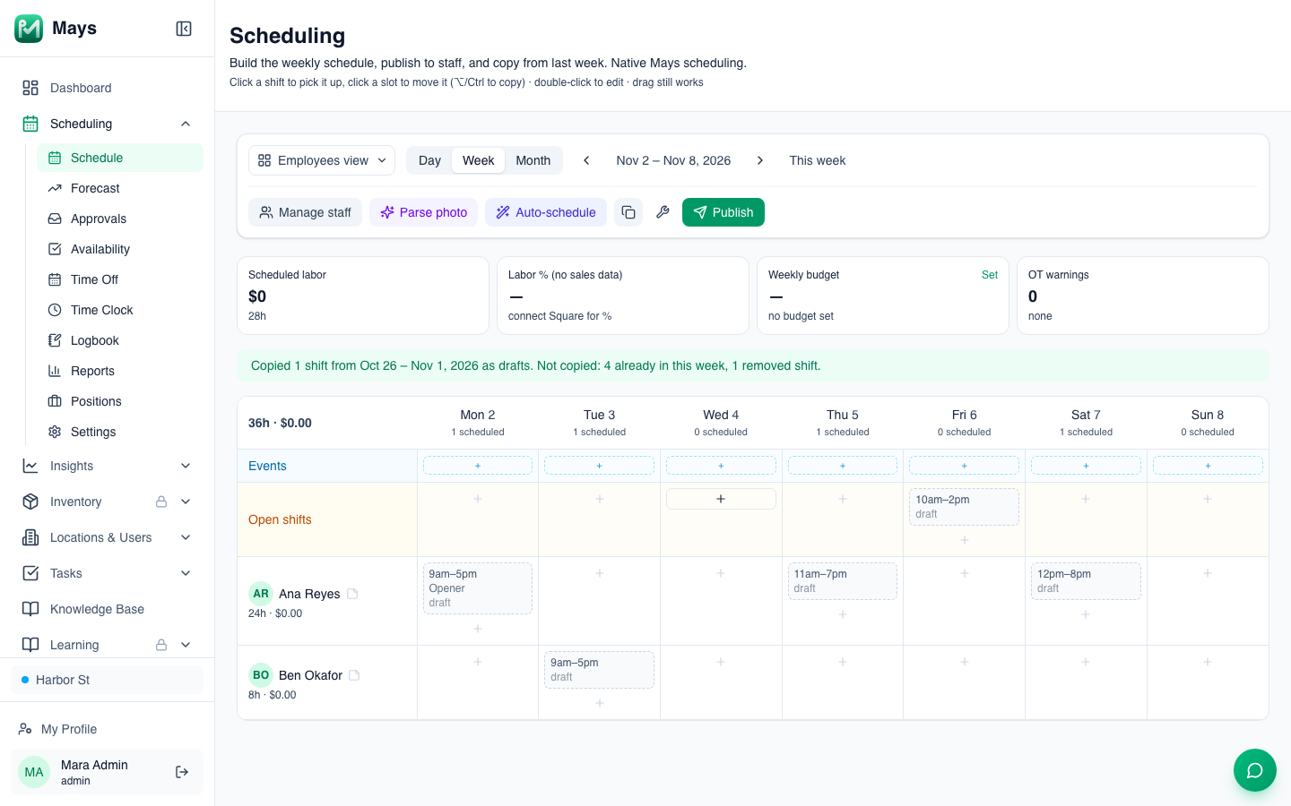Open Manage staff
Viewport: 1291px width, 806px height.
(x=305, y=212)
